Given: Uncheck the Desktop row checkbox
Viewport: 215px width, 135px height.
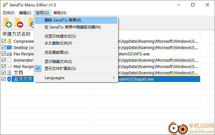Looking at the screenshot, I should pos(3,47).
